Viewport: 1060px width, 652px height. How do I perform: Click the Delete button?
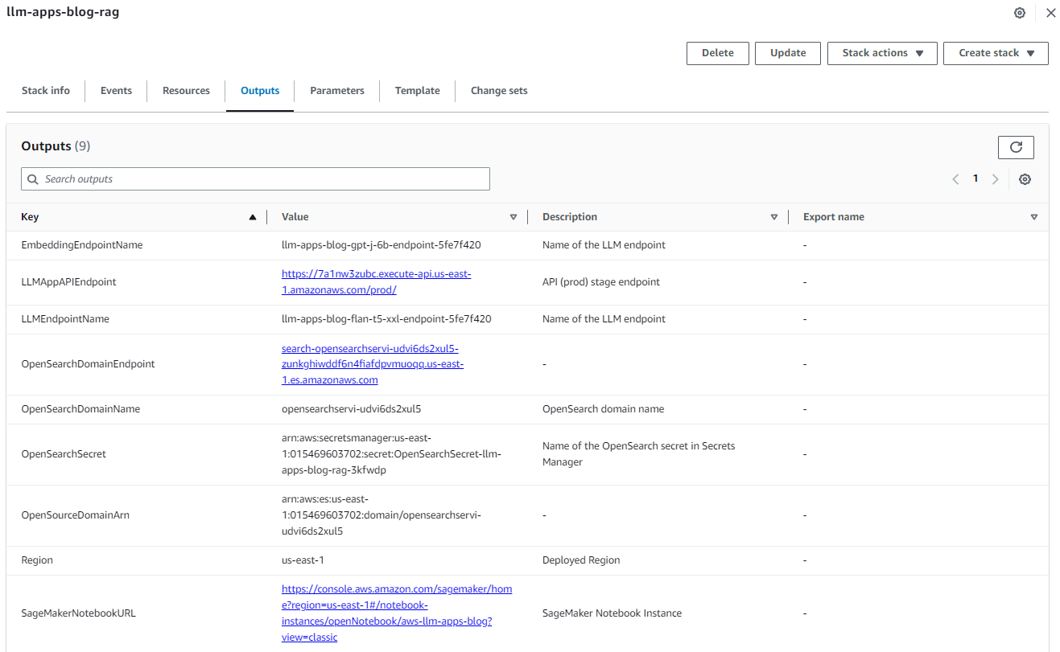[x=717, y=53]
